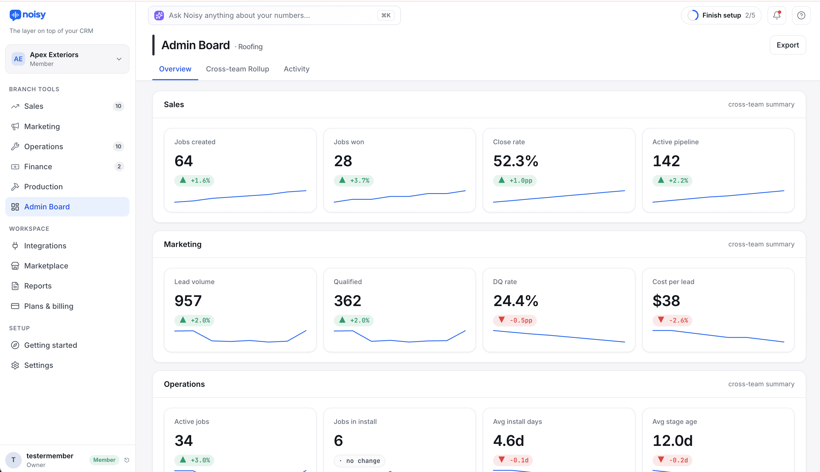Image resolution: width=820 pixels, height=472 pixels.
Task: Go to Operations in the sidebar
Action: tap(67, 146)
